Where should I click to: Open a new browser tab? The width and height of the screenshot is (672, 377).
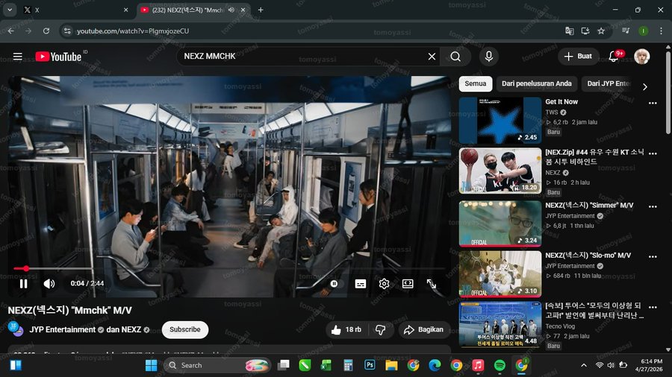point(261,10)
